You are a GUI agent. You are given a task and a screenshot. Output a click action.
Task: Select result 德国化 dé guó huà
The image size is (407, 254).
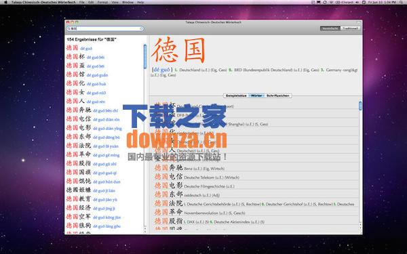click(85, 83)
